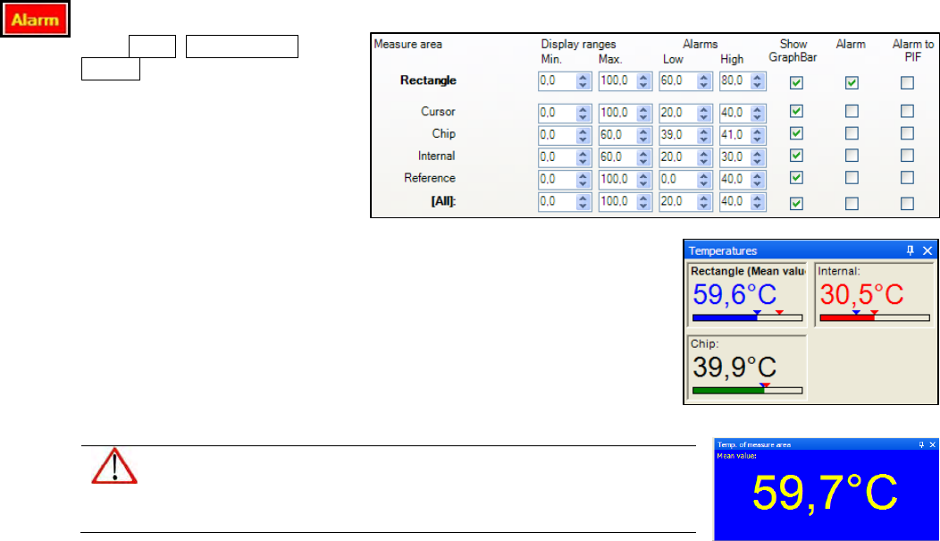This screenshot has height=541, width=940.
Task: Click the Internal High alarm spinner arrows
Action: pyautogui.click(x=758, y=156)
